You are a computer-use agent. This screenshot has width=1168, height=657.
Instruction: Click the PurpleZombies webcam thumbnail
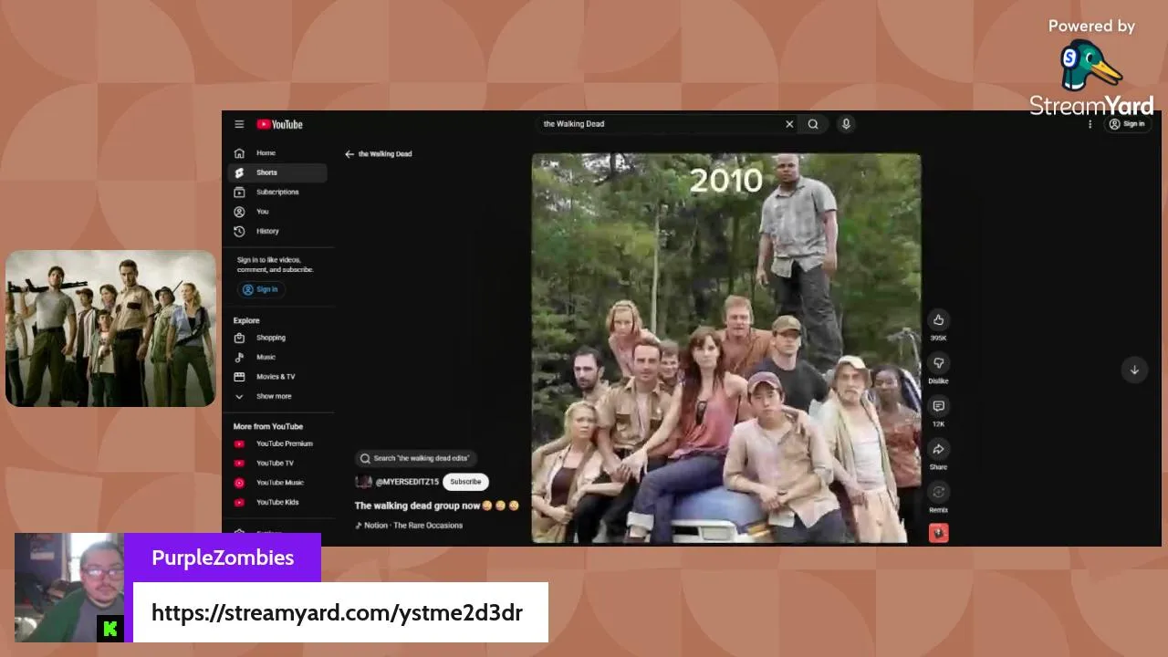[x=69, y=588]
